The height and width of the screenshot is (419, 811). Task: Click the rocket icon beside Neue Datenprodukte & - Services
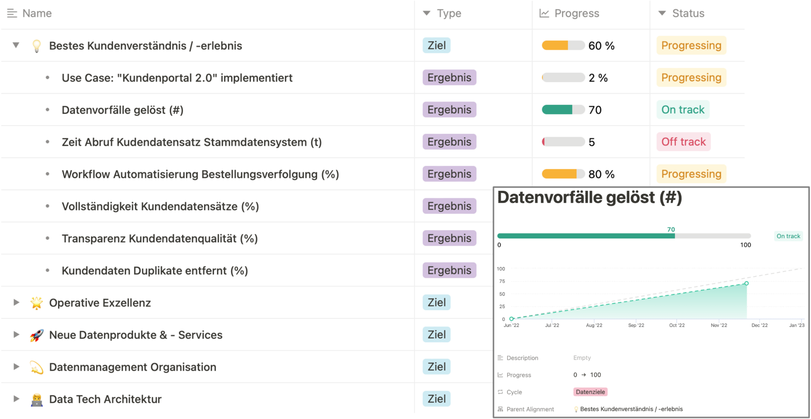[37, 335]
